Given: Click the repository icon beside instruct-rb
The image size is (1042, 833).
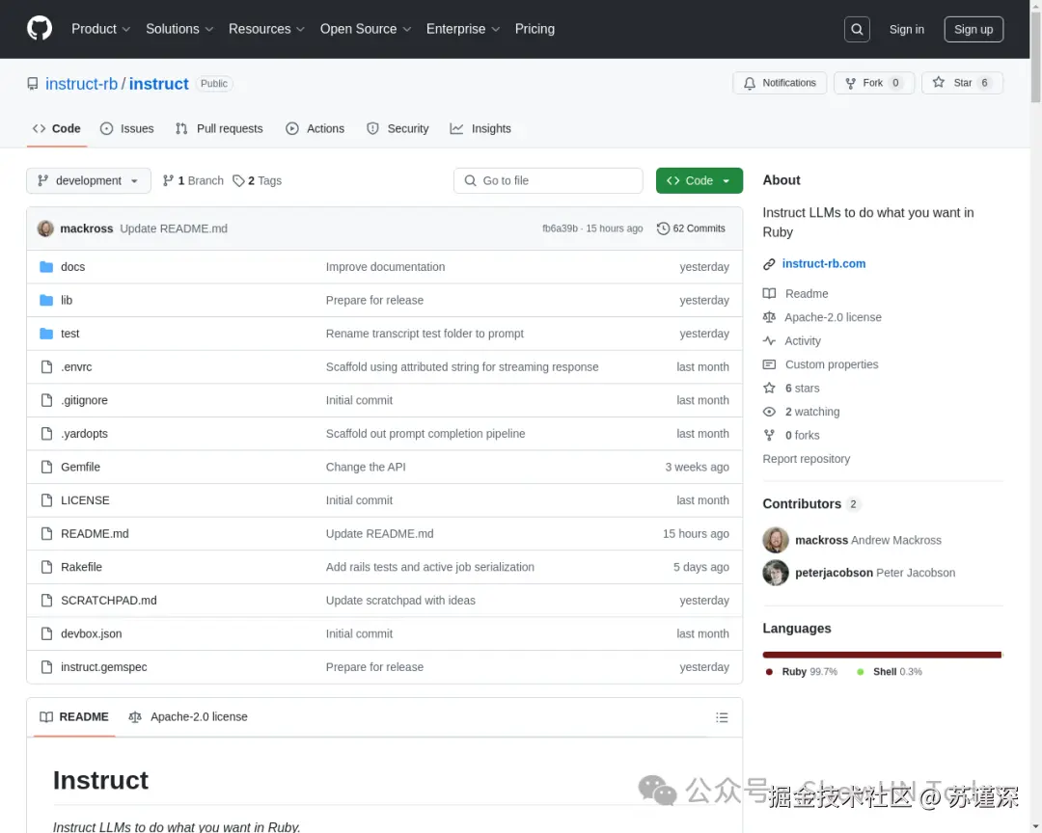Looking at the screenshot, I should pyautogui.click(x=33, y=84).
